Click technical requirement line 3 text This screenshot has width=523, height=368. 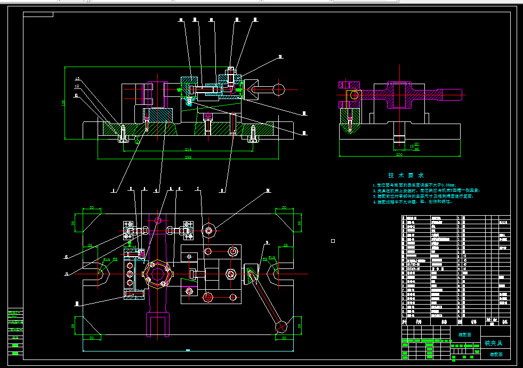pos(423,197)
